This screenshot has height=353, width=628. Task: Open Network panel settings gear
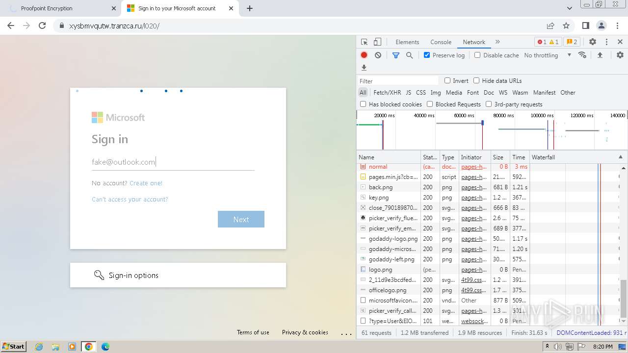click(620, 55)
